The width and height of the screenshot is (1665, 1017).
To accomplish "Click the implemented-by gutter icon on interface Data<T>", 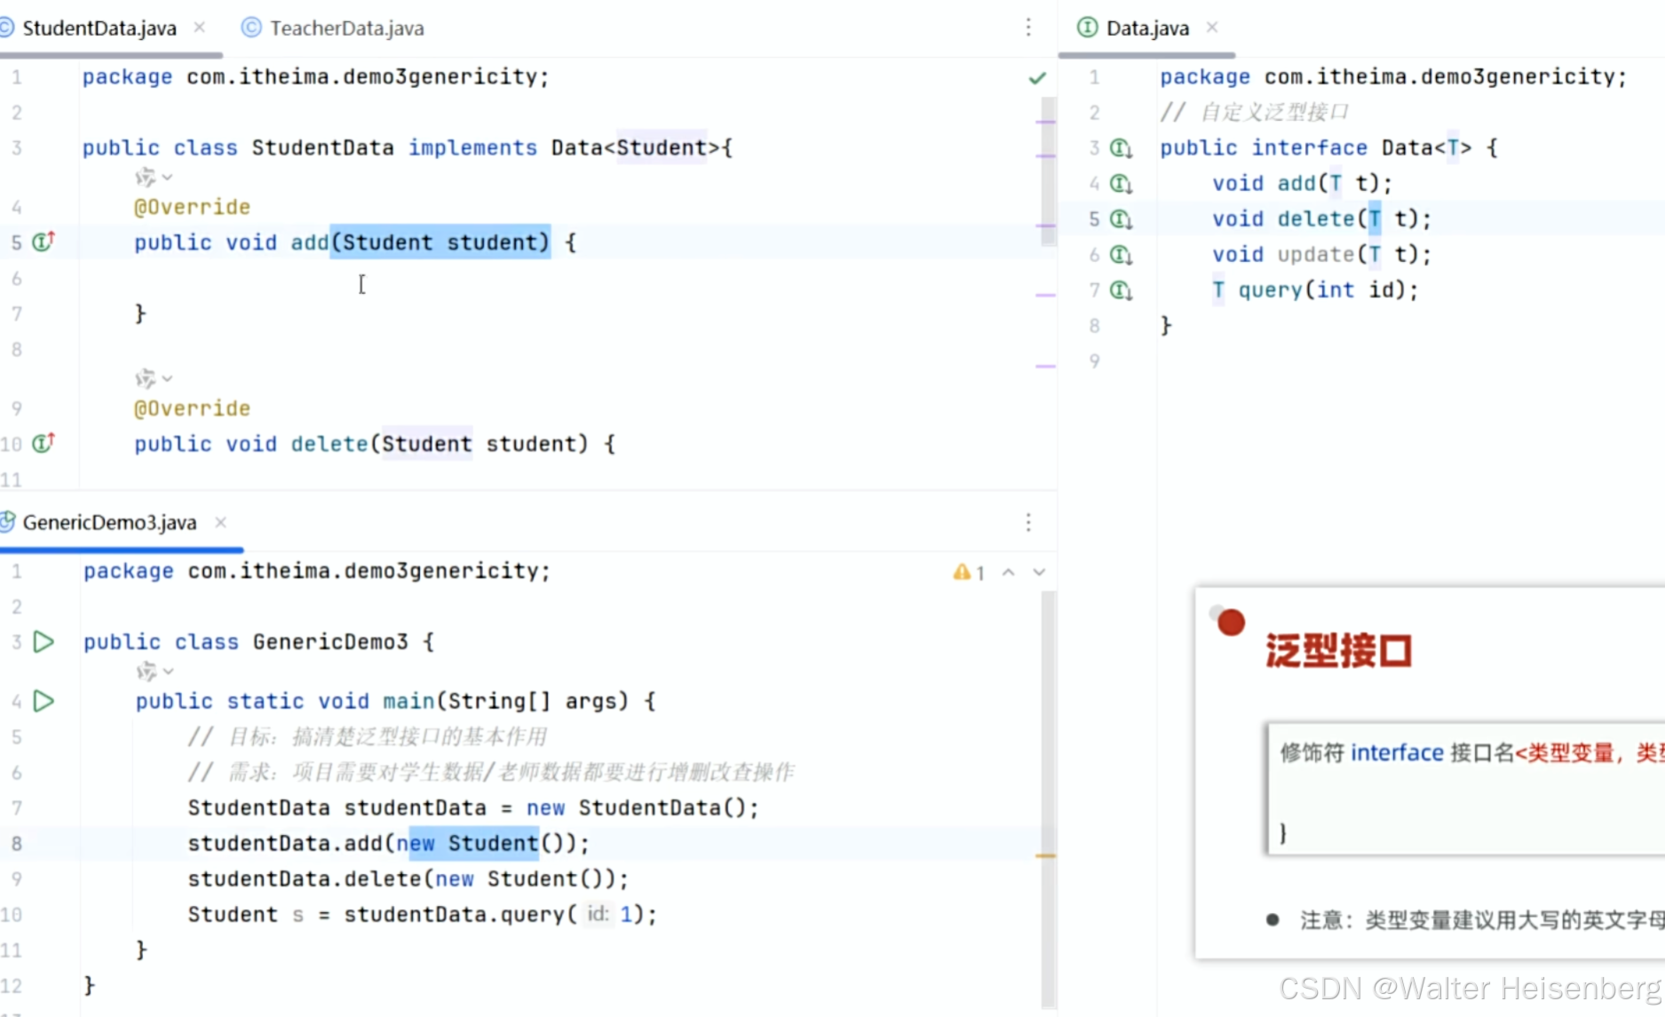I will [x=1122, y=148].
